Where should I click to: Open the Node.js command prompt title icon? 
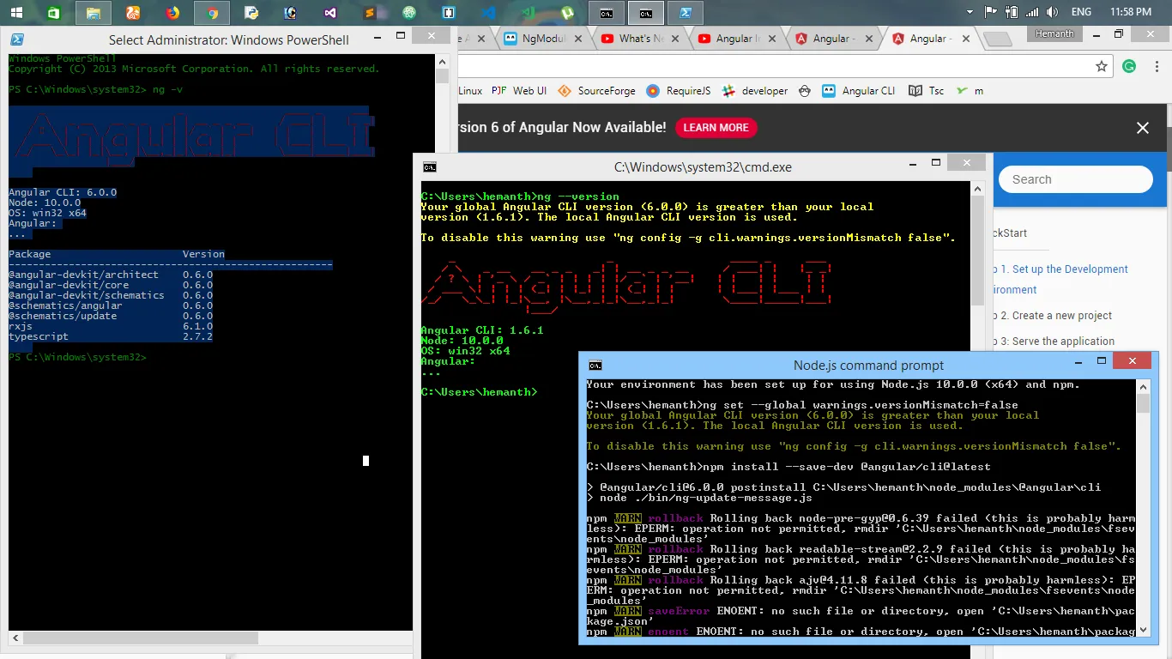(x=595, y=365)
